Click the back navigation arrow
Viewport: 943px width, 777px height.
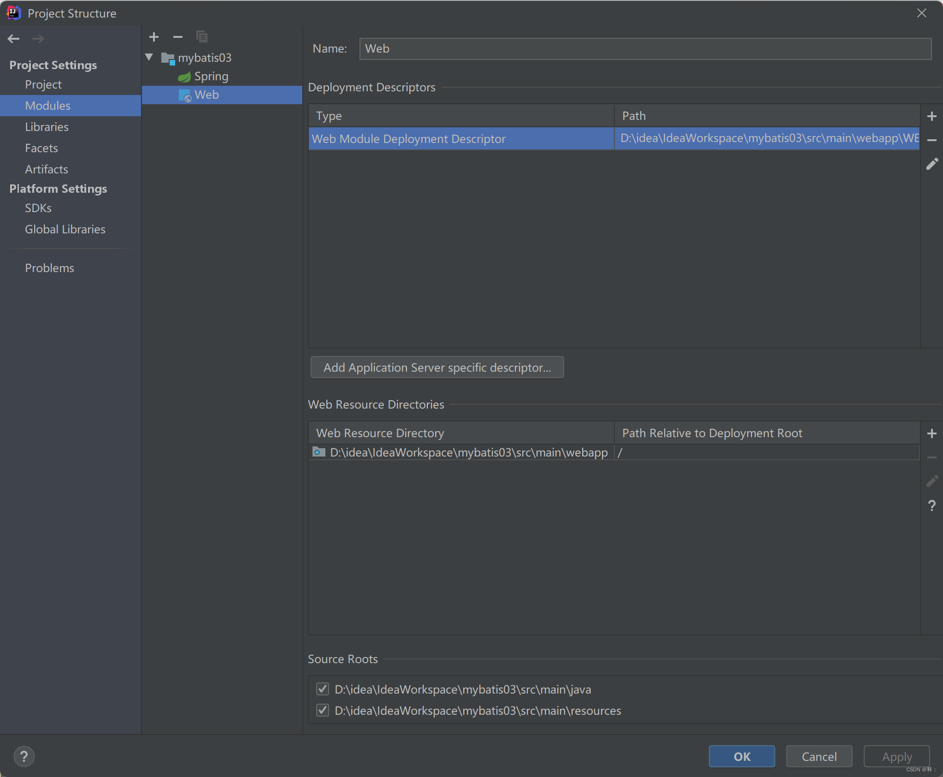tap(13, 39)
